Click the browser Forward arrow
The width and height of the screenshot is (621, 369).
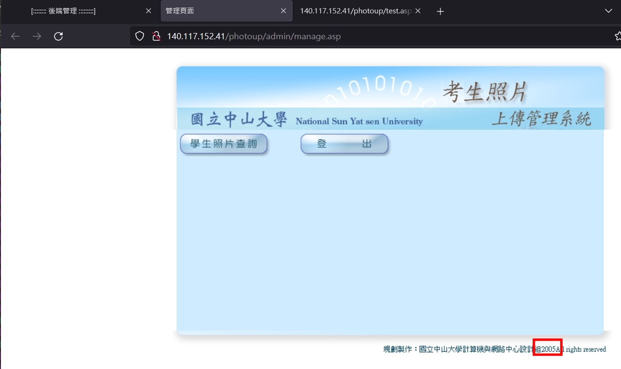37,36
